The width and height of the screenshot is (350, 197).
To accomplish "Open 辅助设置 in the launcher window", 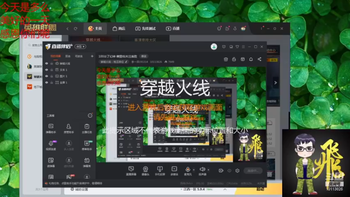I will coord(79,190).
